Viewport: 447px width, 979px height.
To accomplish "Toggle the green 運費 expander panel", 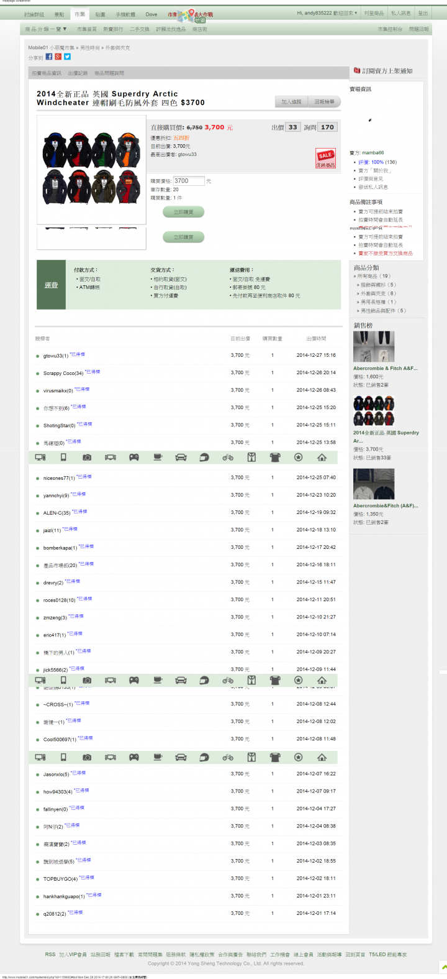I will pyautogui.click(x=51, y=285).
